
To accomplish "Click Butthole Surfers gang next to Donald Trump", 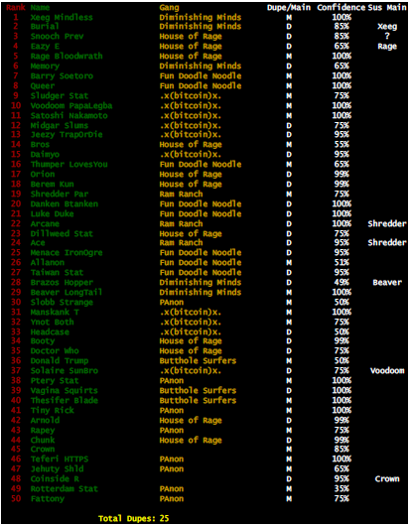I will click(198, 361).
